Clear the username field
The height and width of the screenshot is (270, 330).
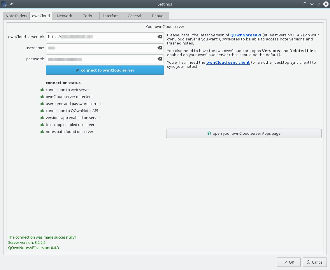coord(160,48)
